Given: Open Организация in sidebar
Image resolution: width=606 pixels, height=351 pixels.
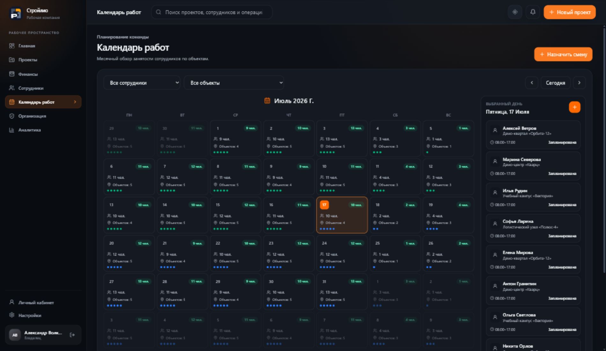Looking at the screenshot, I should [x=43, y=116].
